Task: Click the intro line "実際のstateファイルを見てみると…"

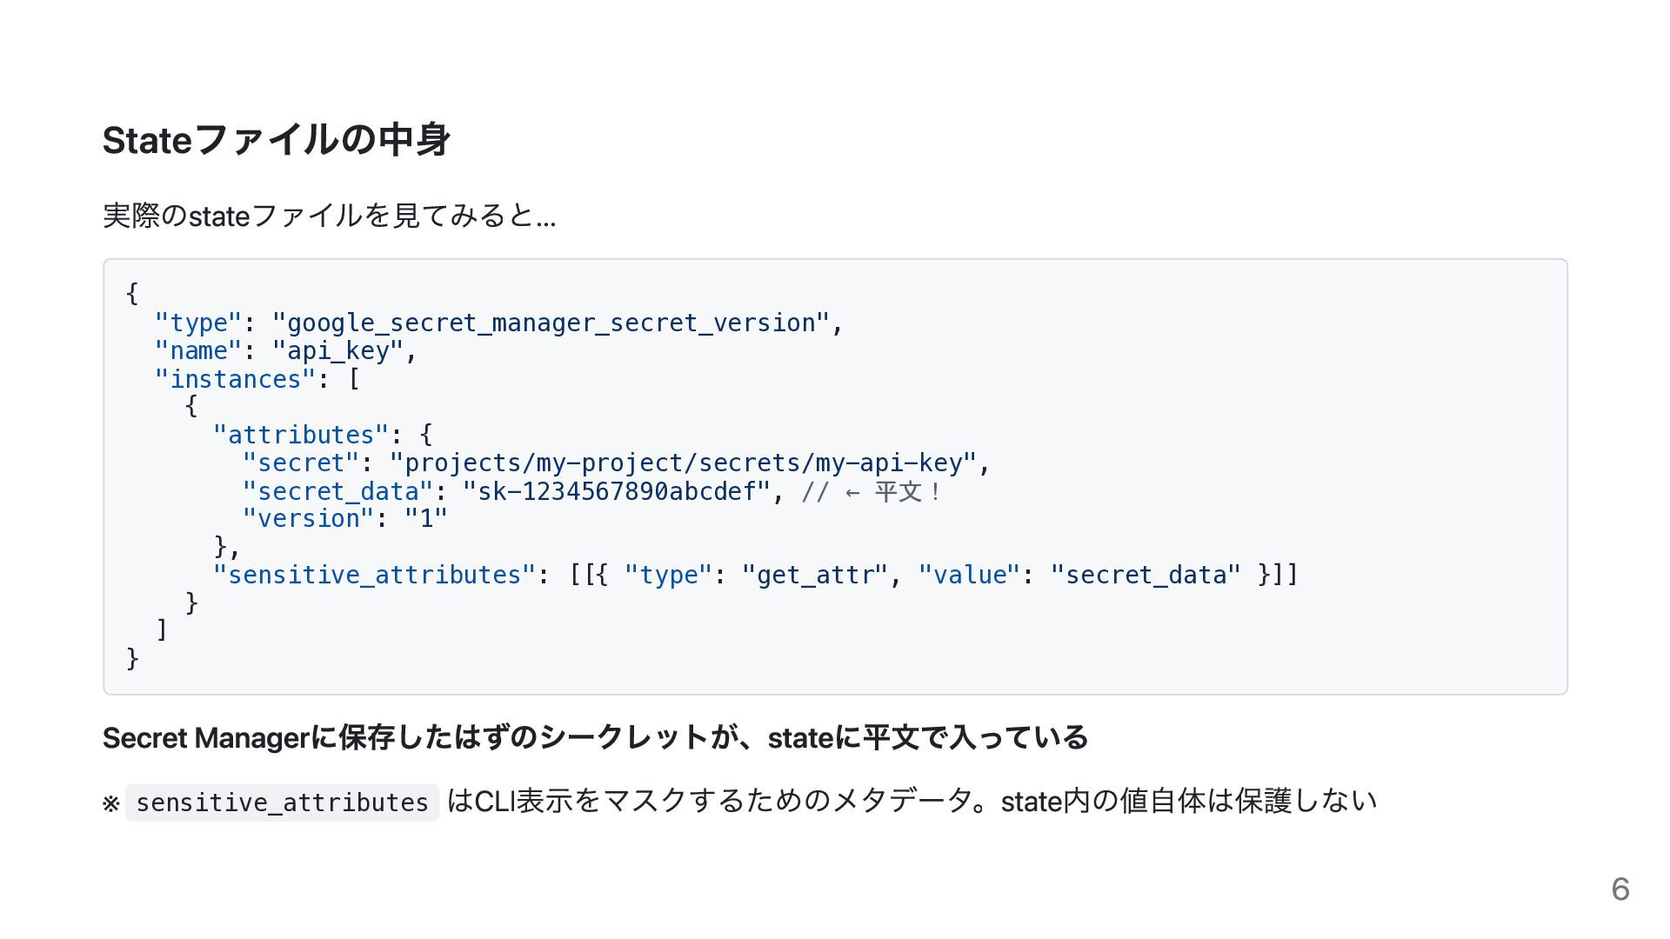Action: [329, 216]
